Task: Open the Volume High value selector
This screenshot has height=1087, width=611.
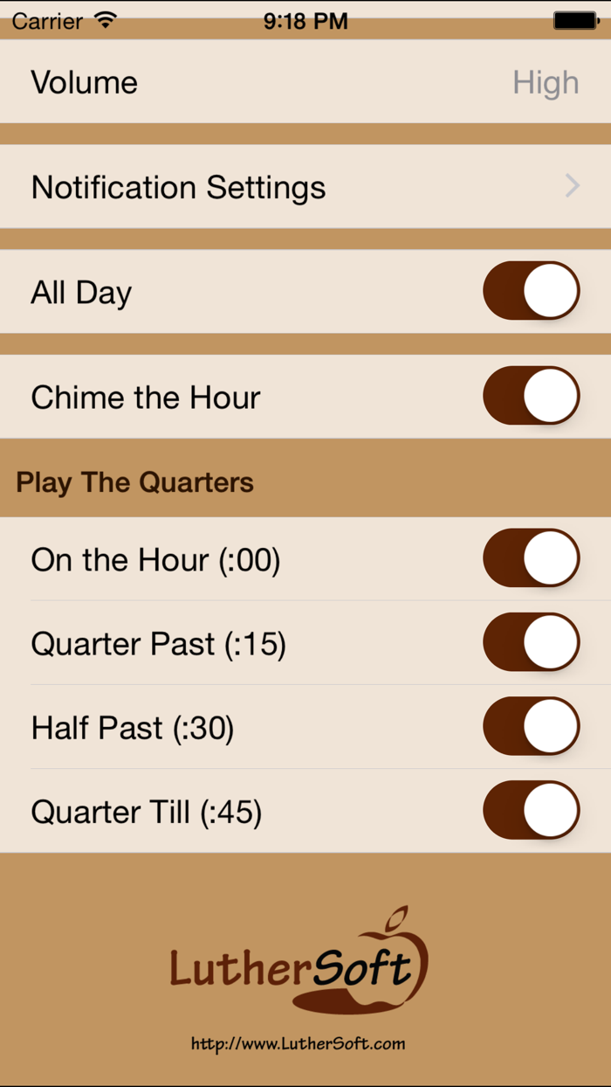Action: pos(546,82)
